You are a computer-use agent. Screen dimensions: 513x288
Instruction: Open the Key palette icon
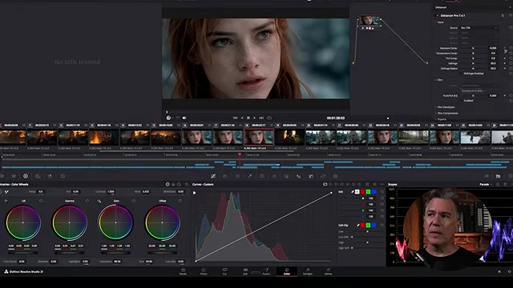click(311, 176)
